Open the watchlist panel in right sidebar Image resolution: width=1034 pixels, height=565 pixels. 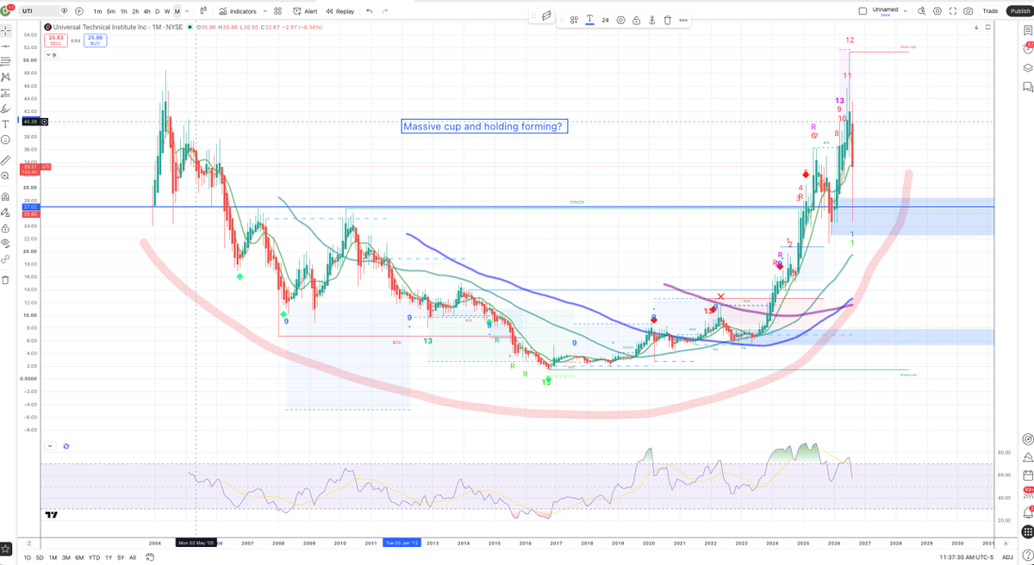point(1027,30)
